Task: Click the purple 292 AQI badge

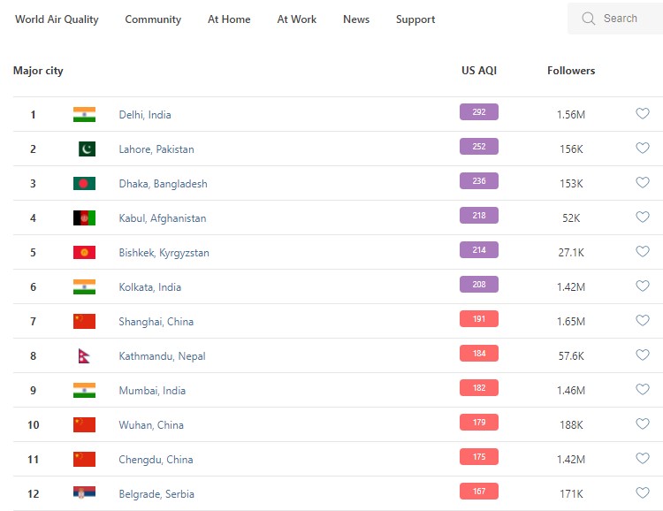Action: tap(478, 112)
